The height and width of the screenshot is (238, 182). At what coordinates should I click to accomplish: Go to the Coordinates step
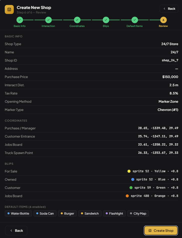(x=77, y=20)
